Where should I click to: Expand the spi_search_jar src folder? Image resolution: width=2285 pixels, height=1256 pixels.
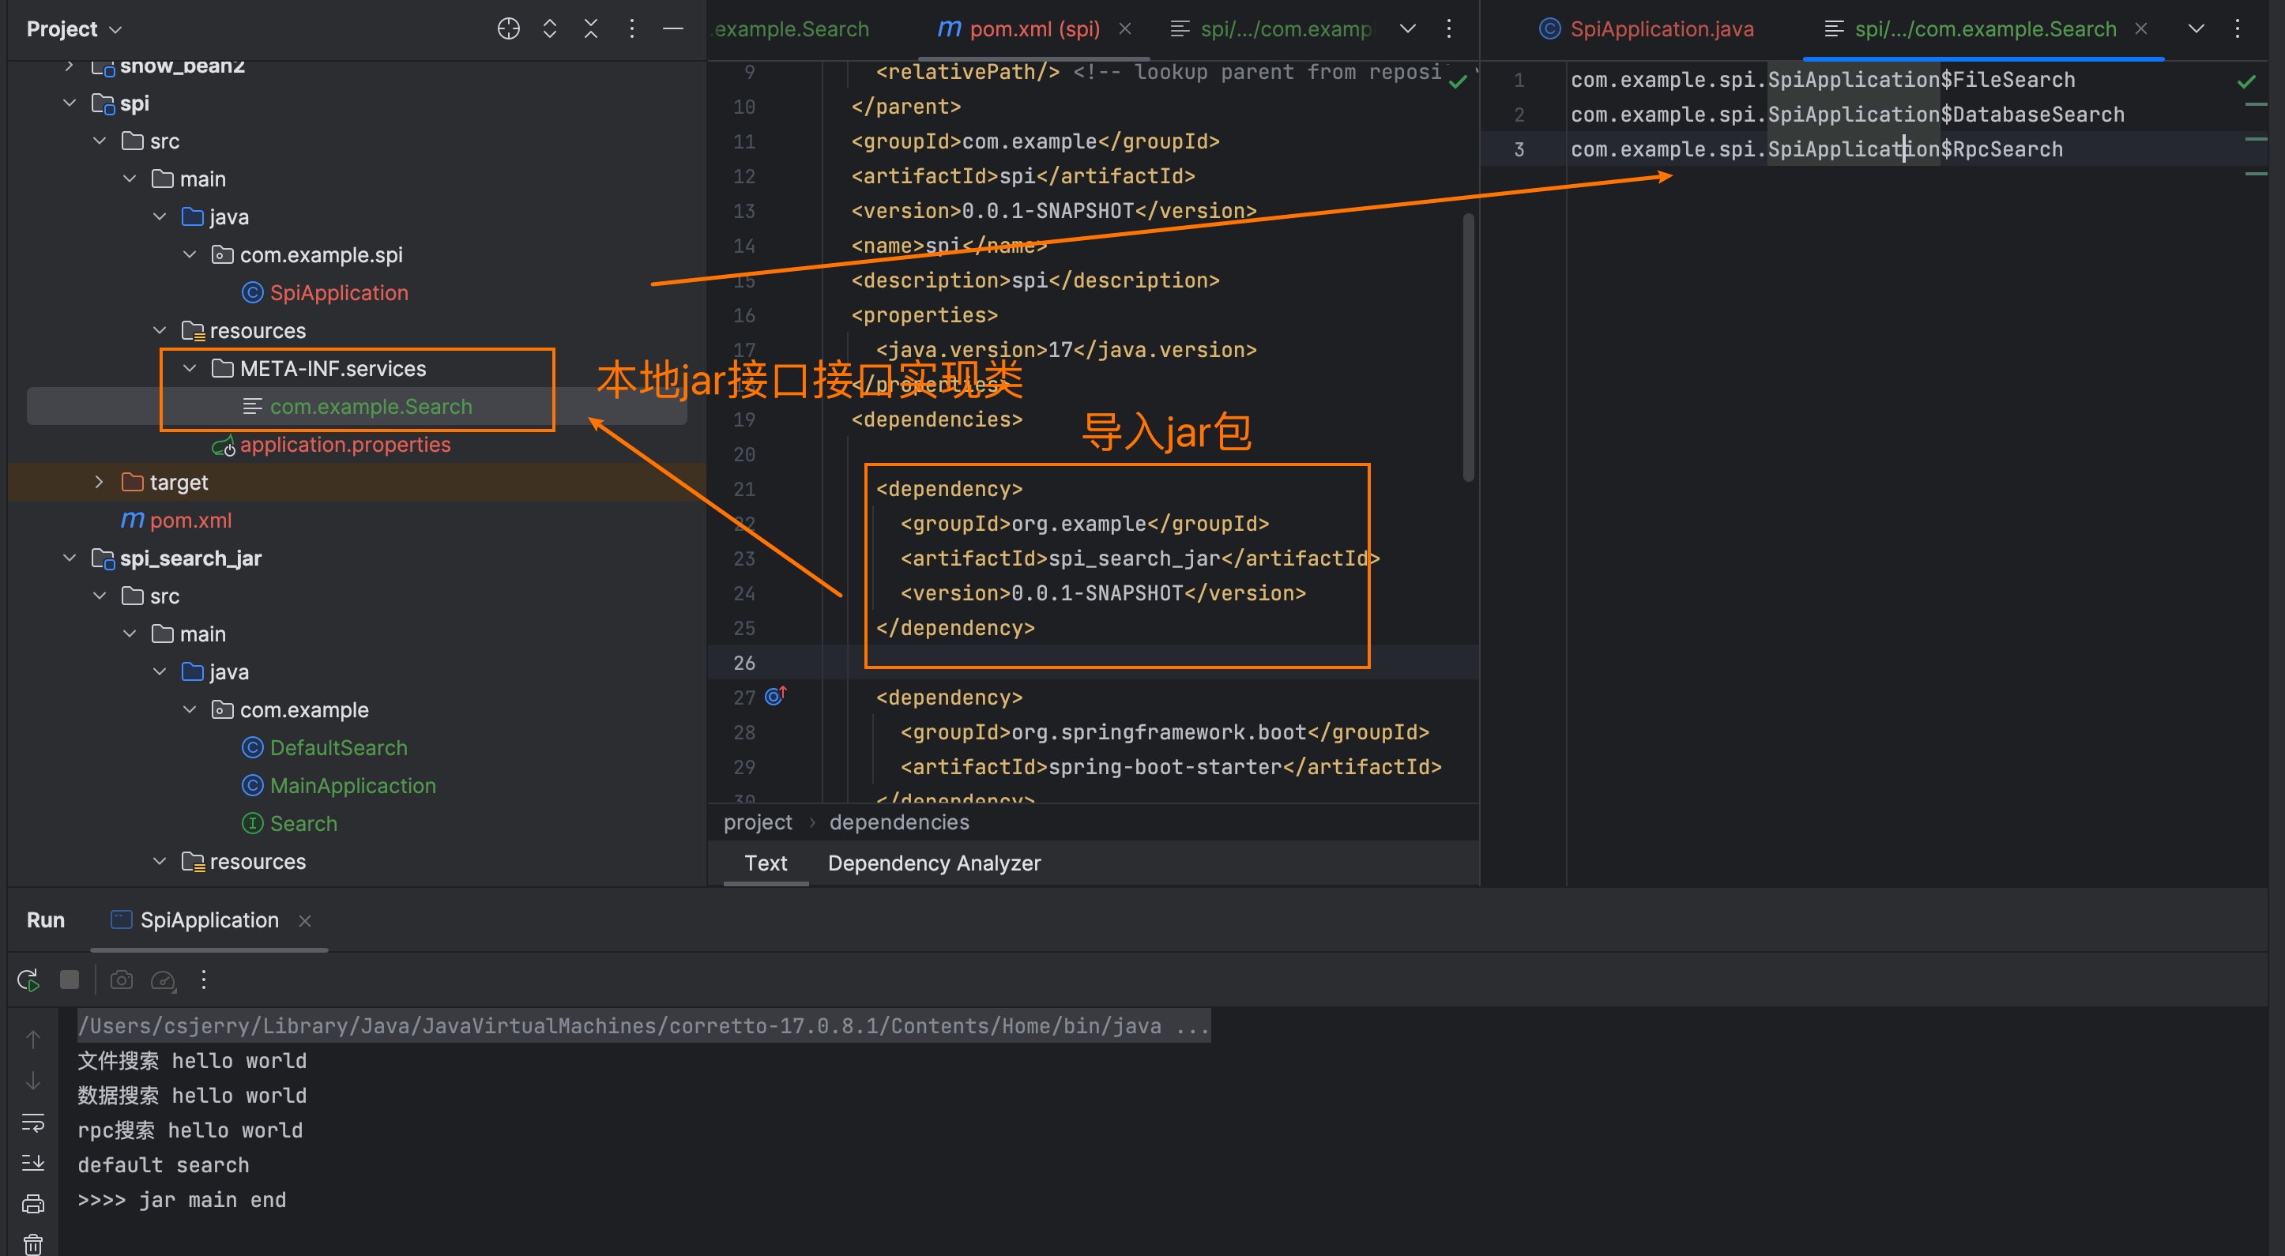[97, 596]
